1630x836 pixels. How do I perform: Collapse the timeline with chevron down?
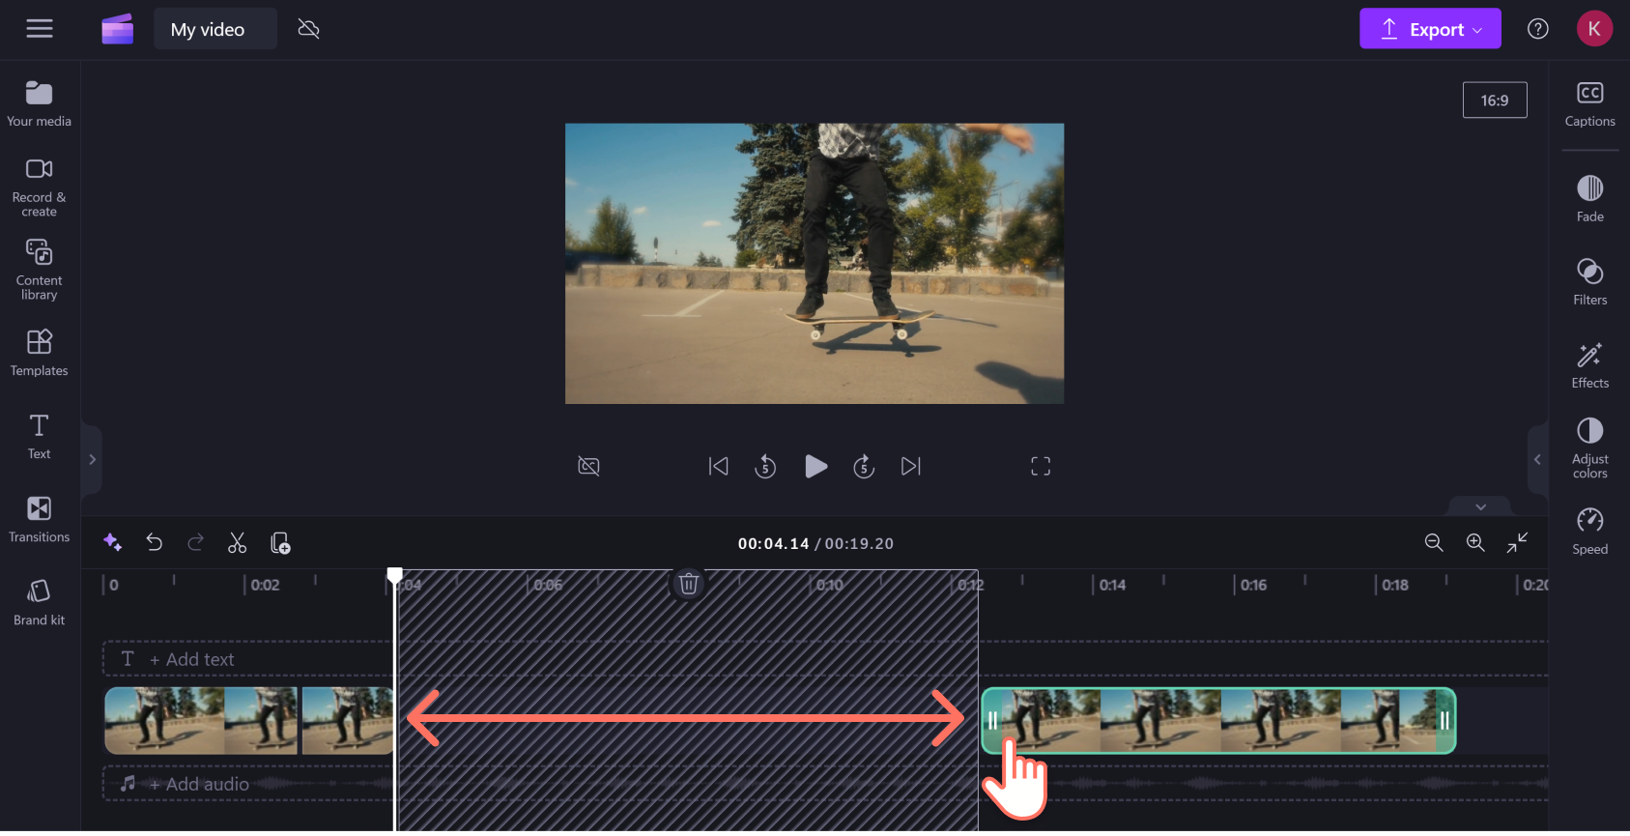pos(1480,506)
